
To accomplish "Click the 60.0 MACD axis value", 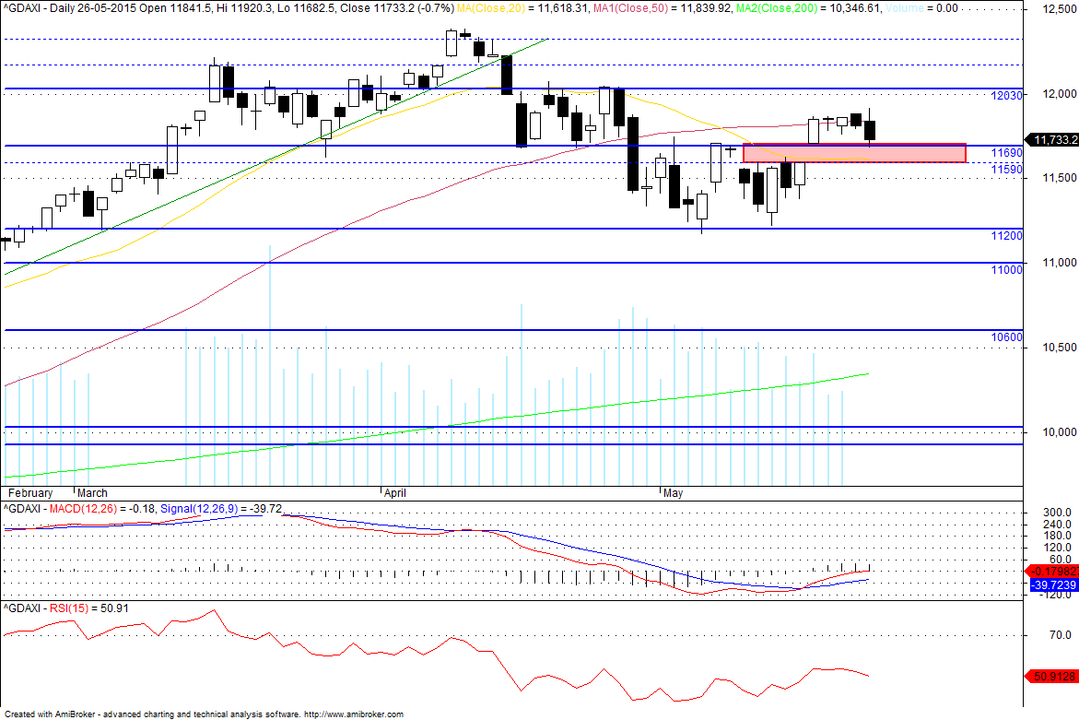I will (1061, 559).
